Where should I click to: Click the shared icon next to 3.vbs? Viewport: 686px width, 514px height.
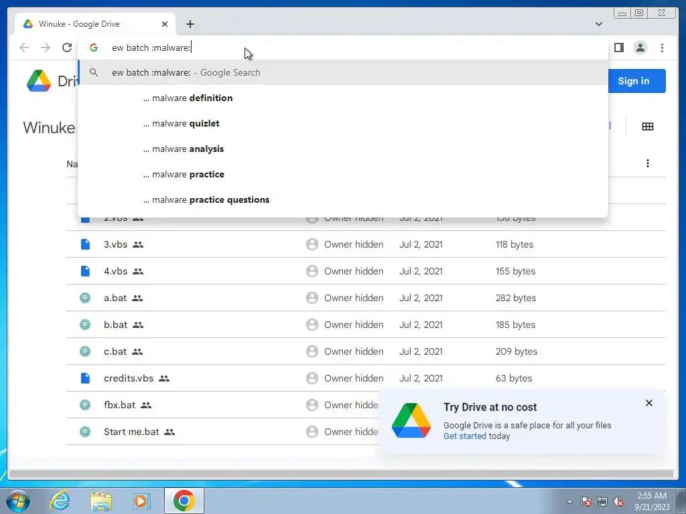pyautogui.click(x=138, y=245)
